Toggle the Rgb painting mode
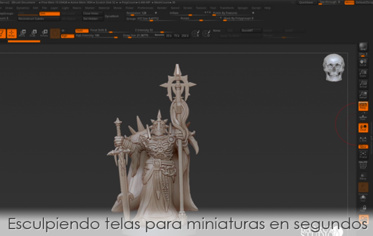Image resolution: width=373 pixels, height=236 pixels. coord(68,36)
